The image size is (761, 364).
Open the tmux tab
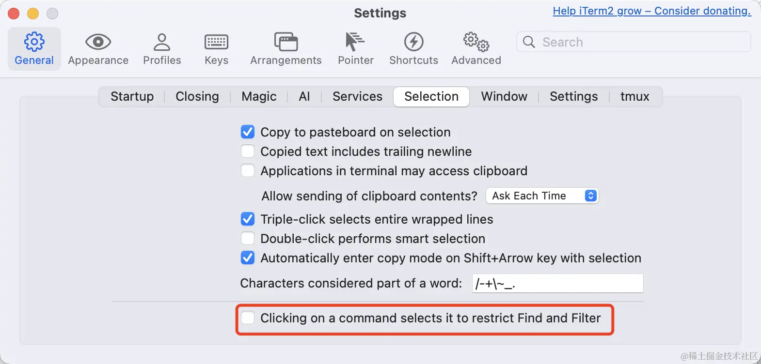[x=634, y=96]
